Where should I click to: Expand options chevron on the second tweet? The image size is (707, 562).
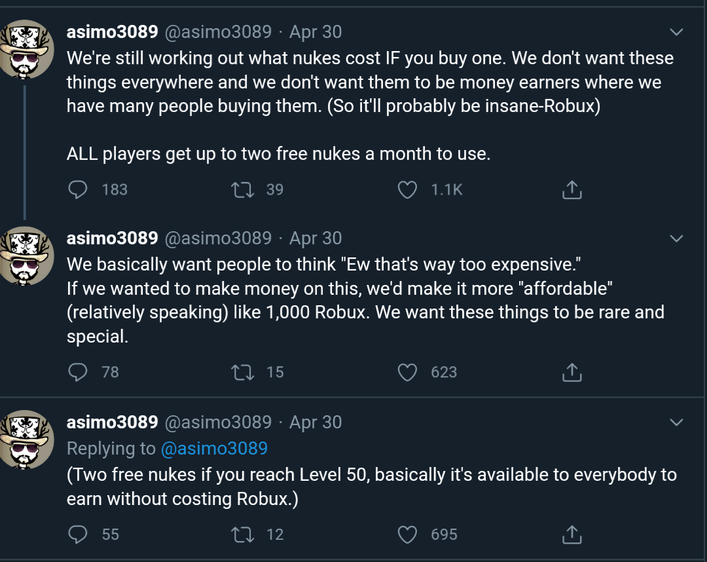[676, 238]
